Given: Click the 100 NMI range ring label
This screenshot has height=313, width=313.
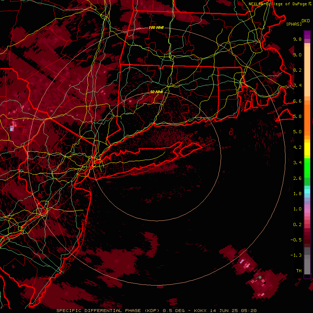Looking at the screenshot, I should (156, 27).
